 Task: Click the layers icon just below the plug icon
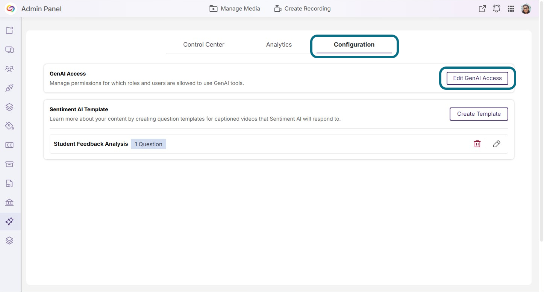pos(9,107)
